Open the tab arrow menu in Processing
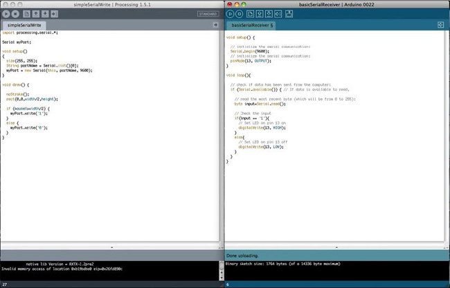This screenshot has height=288, width=450. [215, 25]
